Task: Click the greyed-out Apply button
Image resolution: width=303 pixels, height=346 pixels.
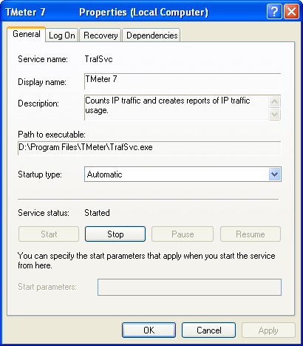Action: (268, 330)
